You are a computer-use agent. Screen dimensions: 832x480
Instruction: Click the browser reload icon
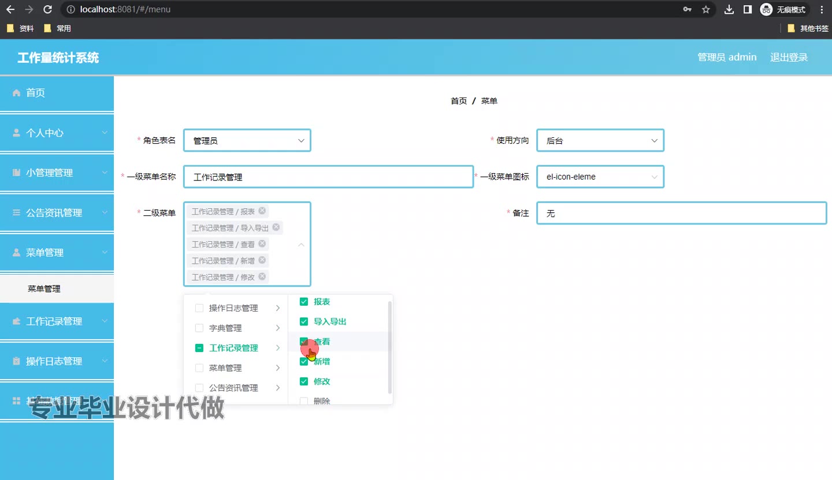[x=47, y=9]
